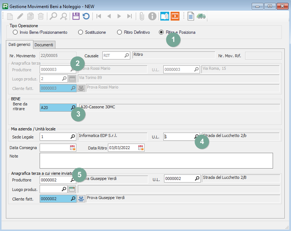Screen dimensions: 291x231
Task: Click the blue Undo arrow icon
Action: [x=86, y=16]
